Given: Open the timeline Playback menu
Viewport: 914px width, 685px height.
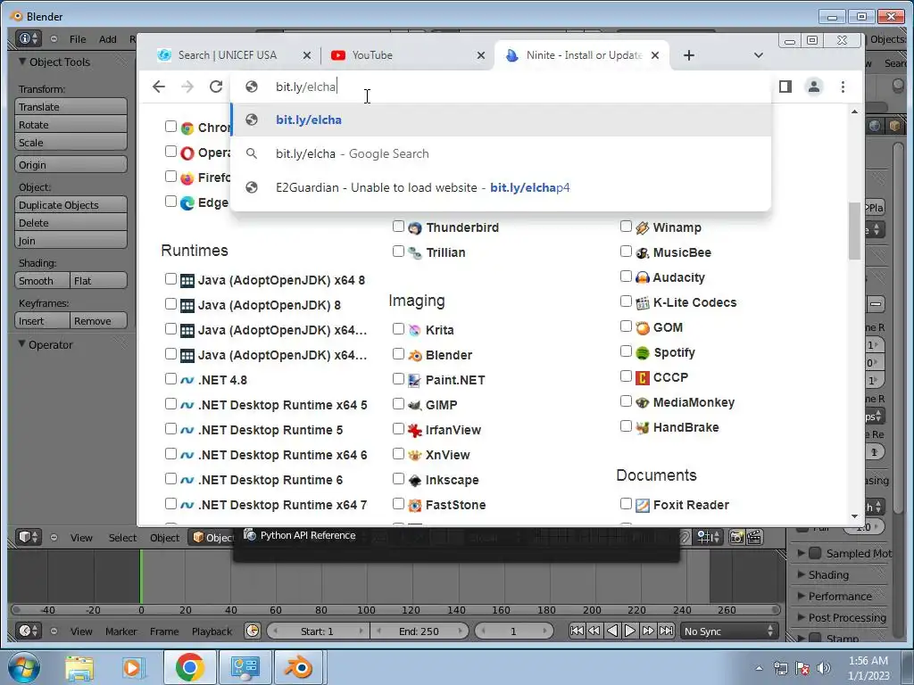Looking at the screenshot, I should point(212,631).
